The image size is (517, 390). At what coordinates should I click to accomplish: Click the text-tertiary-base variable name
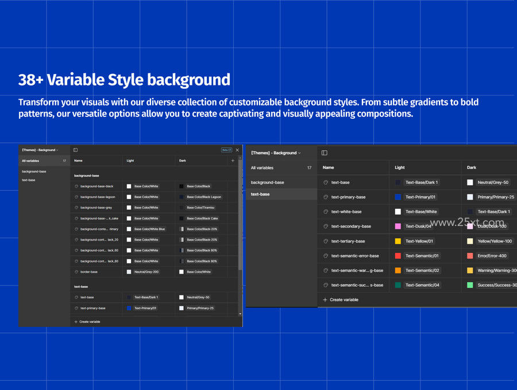pos(348,241)
